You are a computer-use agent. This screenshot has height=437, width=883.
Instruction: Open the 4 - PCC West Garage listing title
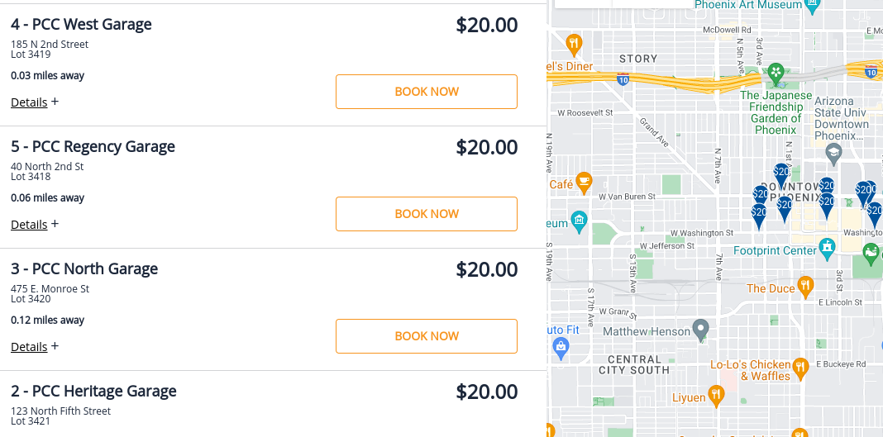[81, 24]
